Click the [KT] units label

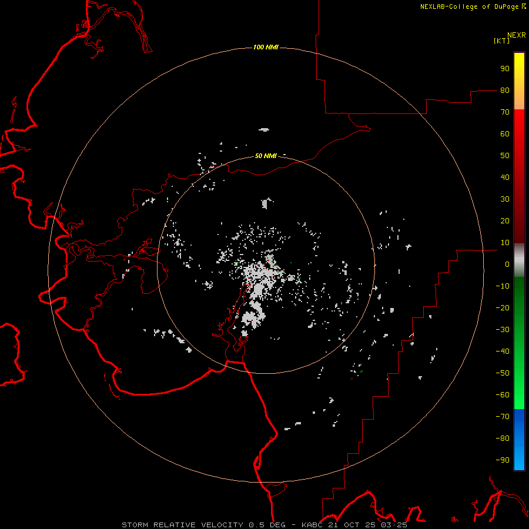click(x=502, y=41)
